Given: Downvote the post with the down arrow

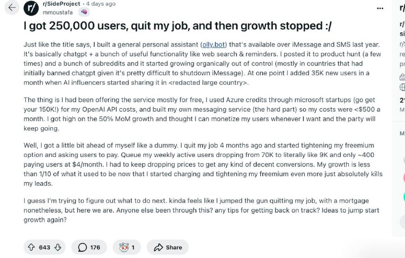Looking at the screenshot, I should (58, 247).
